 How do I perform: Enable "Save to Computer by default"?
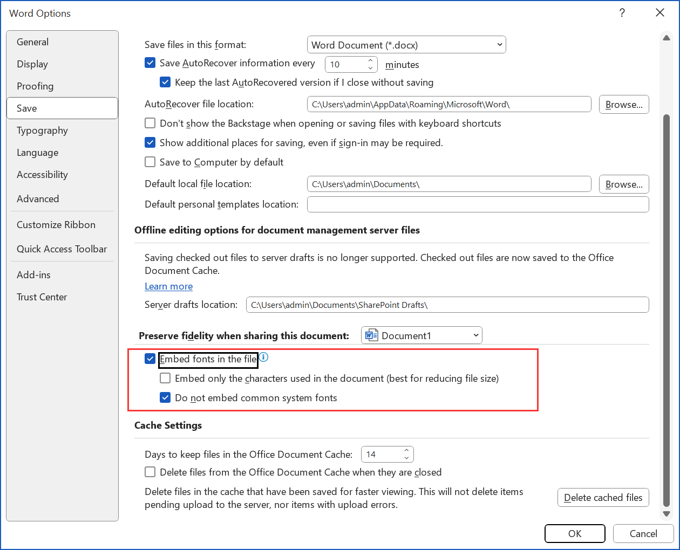(x=149, y=162)
